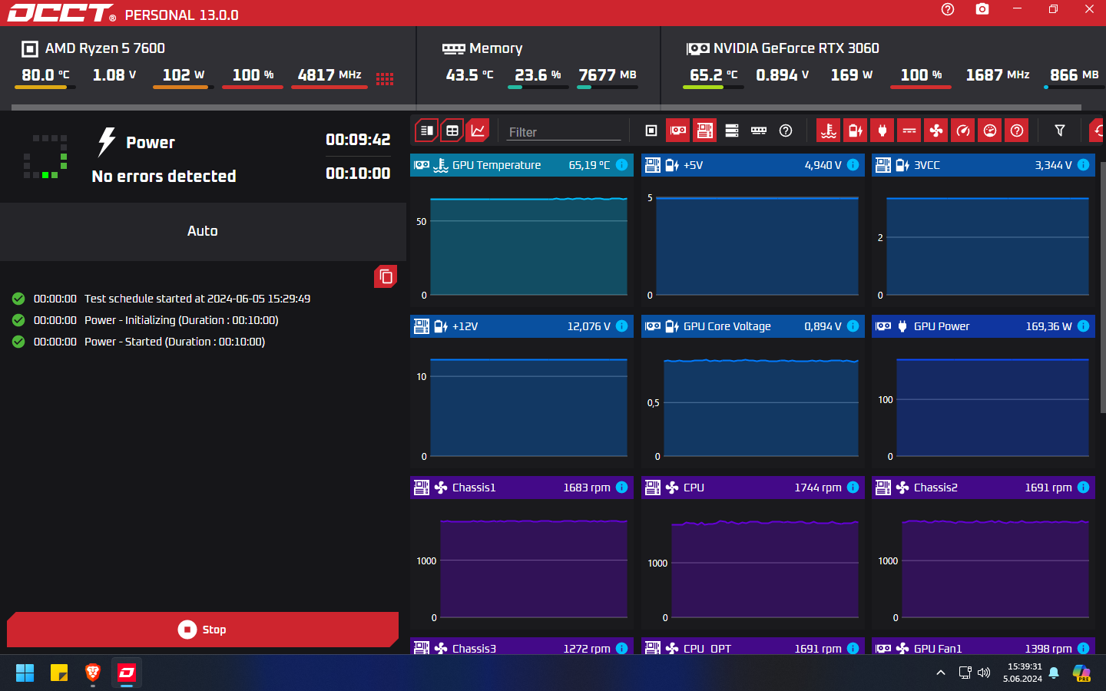1106x691 pixels.
Task: Open info for CPU fan graph
Action: [x=853, y=488]
